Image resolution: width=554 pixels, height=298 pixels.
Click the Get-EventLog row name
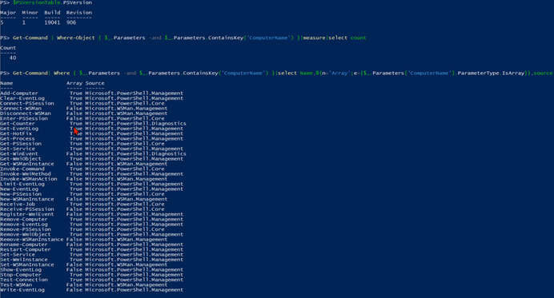pos(19,129)
